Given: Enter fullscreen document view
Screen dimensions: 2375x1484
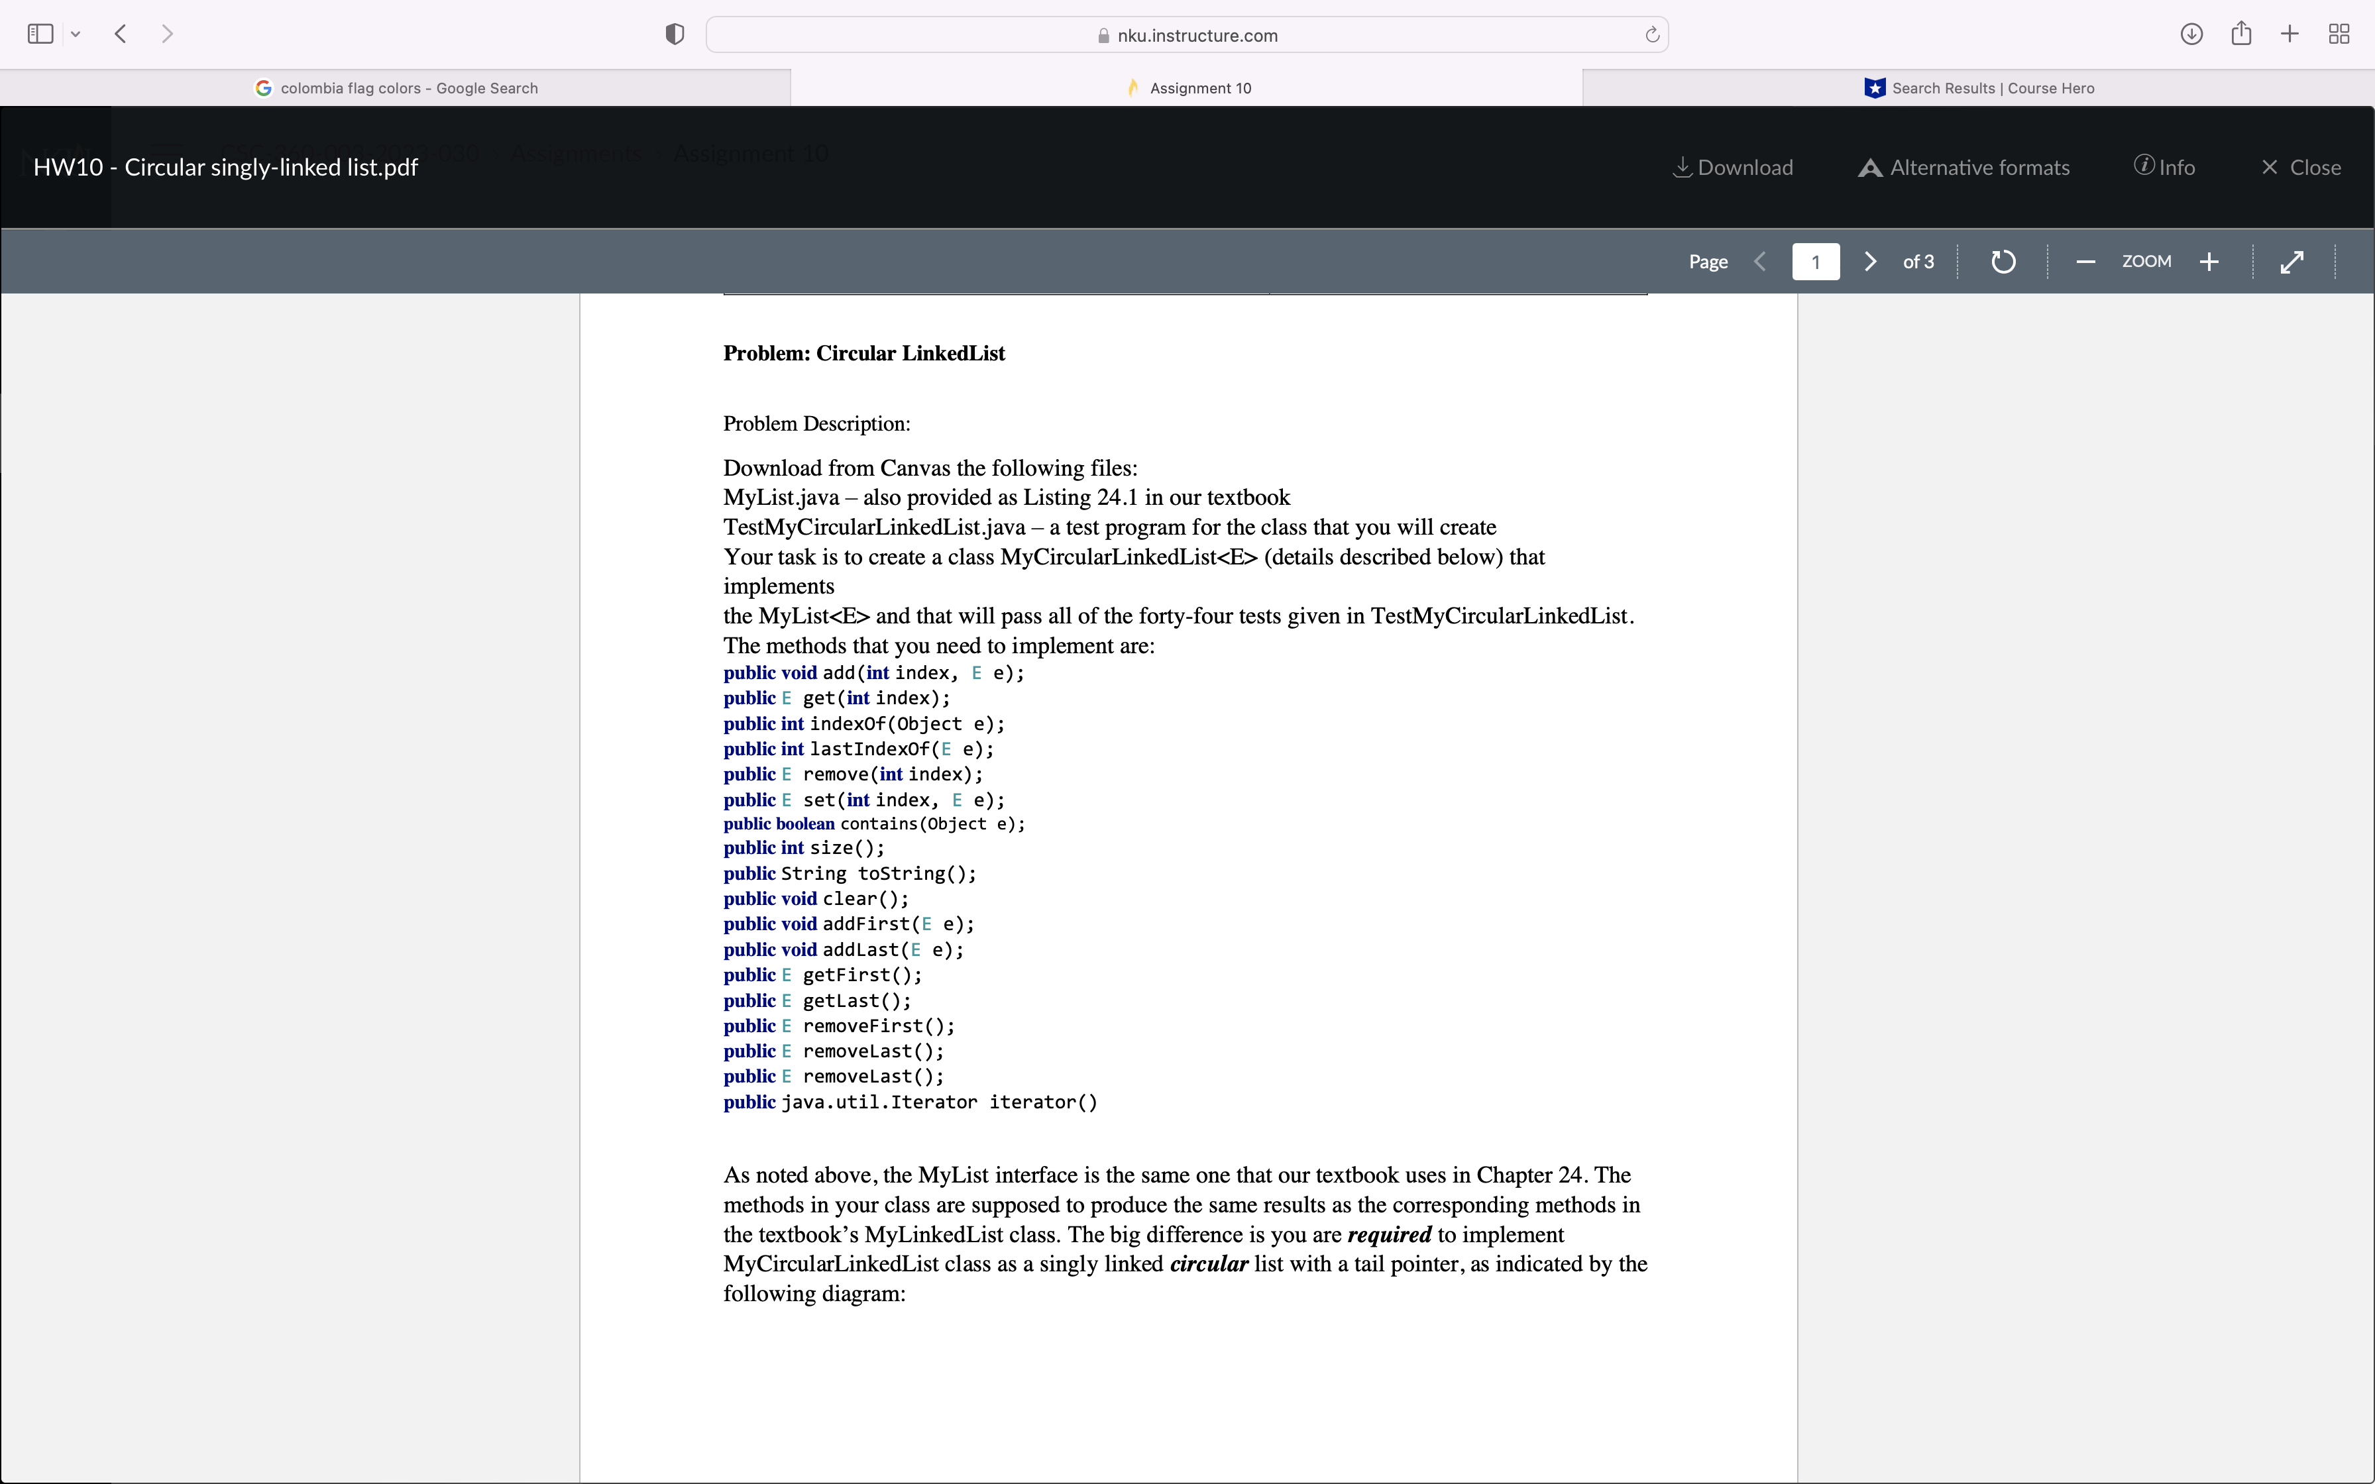Looking at the screenshot, I should pos(2292,262).
